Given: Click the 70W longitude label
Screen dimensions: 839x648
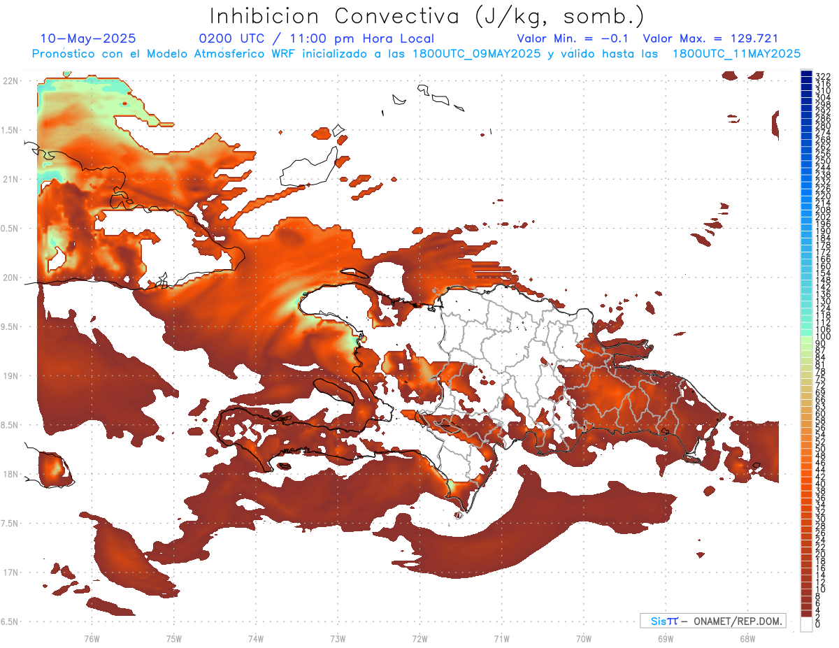Looking at the screenshot, I should [584, 639].
